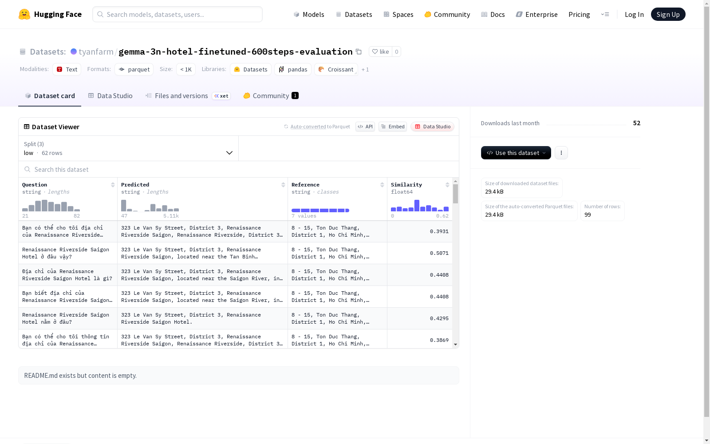Click page scrollbar down arrow

coord(706,440)
